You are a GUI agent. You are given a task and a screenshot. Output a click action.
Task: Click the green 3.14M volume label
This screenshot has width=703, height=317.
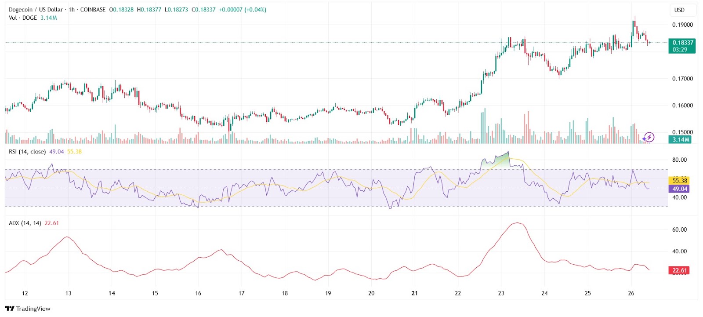681,140
